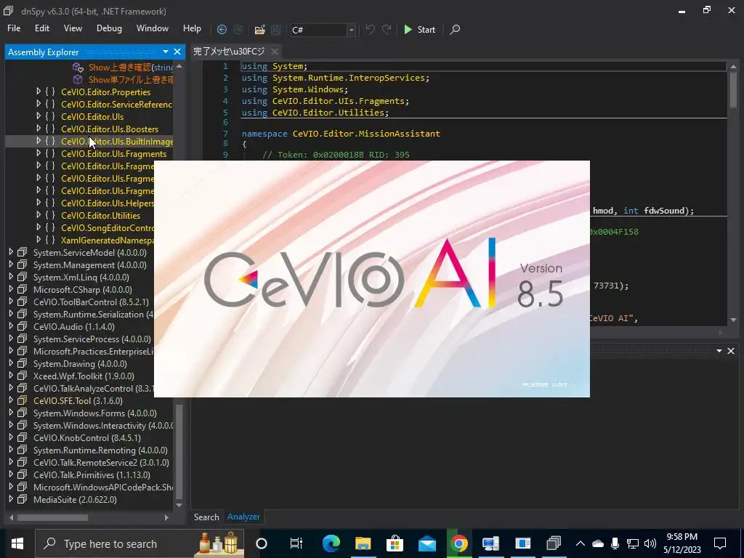
Task: Expand the MediaSuite assembly node
Action: pos(11,498)
